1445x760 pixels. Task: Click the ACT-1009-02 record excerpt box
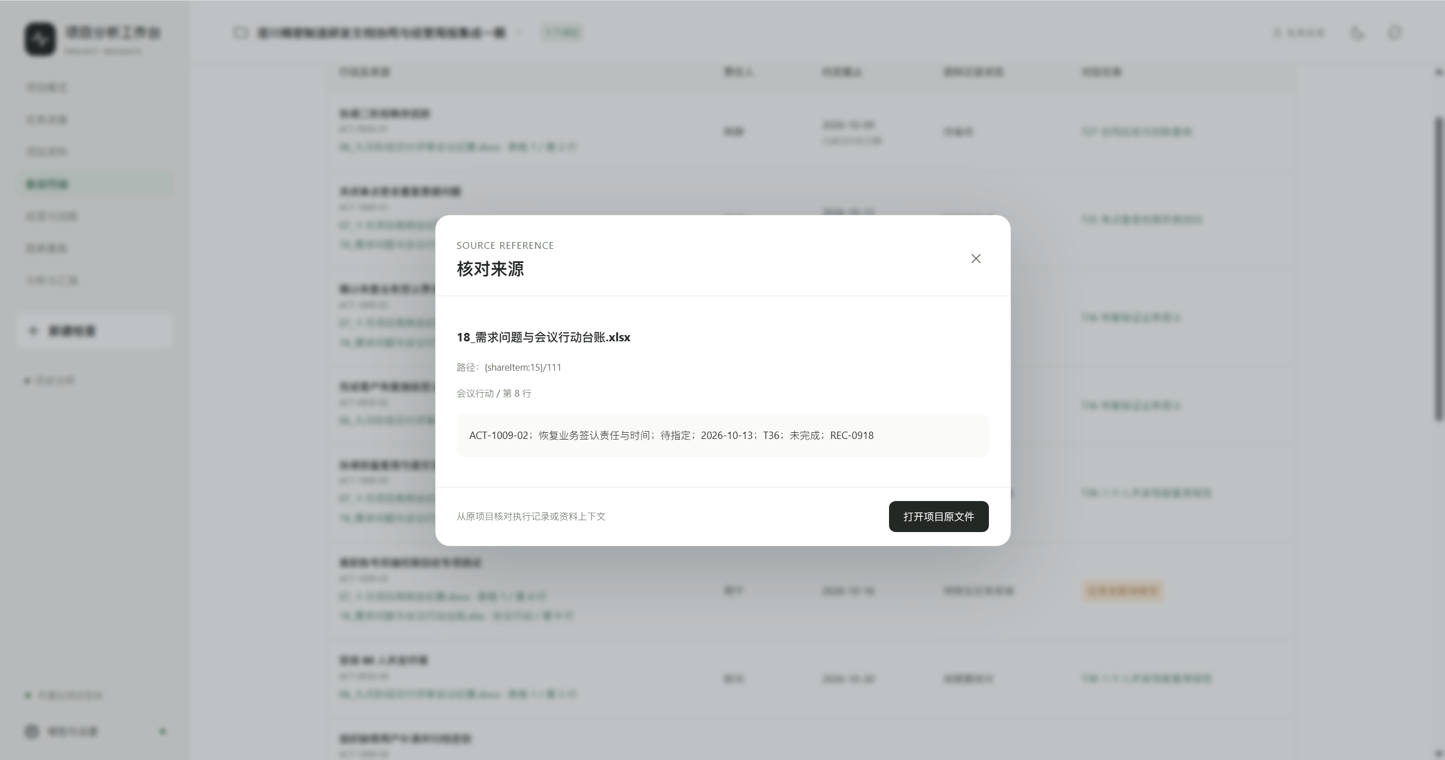pyautogui.click(x=722, y=435)
